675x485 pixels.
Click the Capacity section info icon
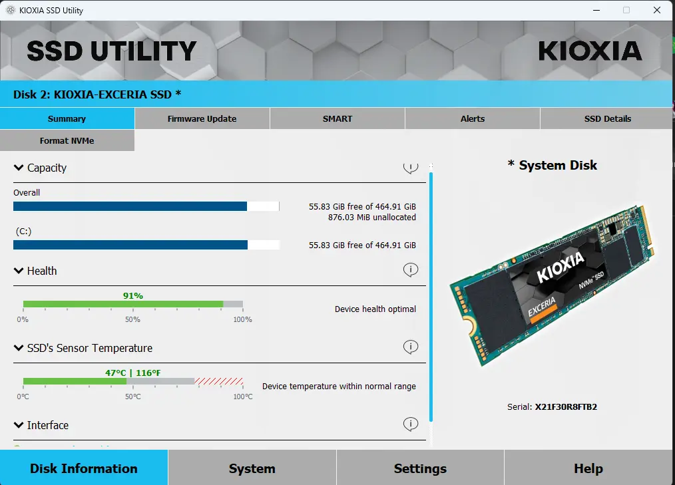tap(410, 168)
